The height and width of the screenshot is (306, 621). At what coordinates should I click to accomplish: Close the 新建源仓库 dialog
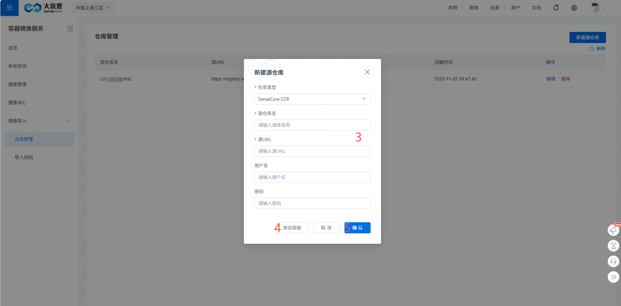coord(367,72)
